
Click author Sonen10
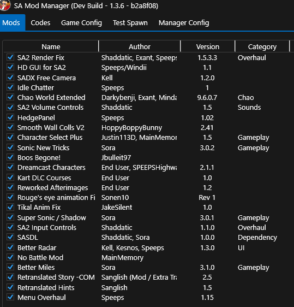tap(115, 198)
